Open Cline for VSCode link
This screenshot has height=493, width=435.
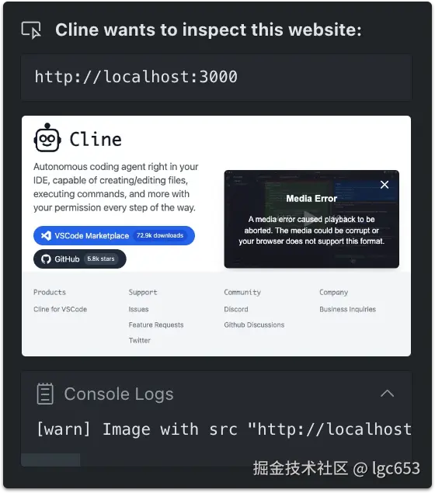[x=60, y=309]
